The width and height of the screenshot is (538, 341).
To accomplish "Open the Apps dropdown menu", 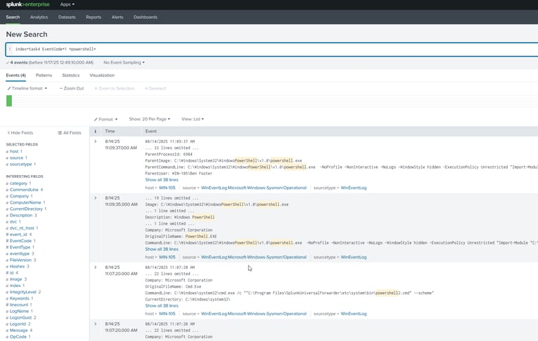I will click(67, 4).
